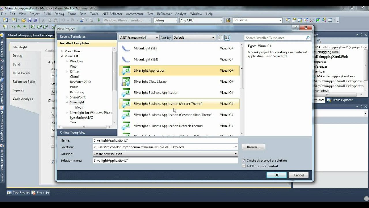The height and width of the screenshot is (208, 369).
Task: Open the Online Templates section
Action: pos(87,133)
